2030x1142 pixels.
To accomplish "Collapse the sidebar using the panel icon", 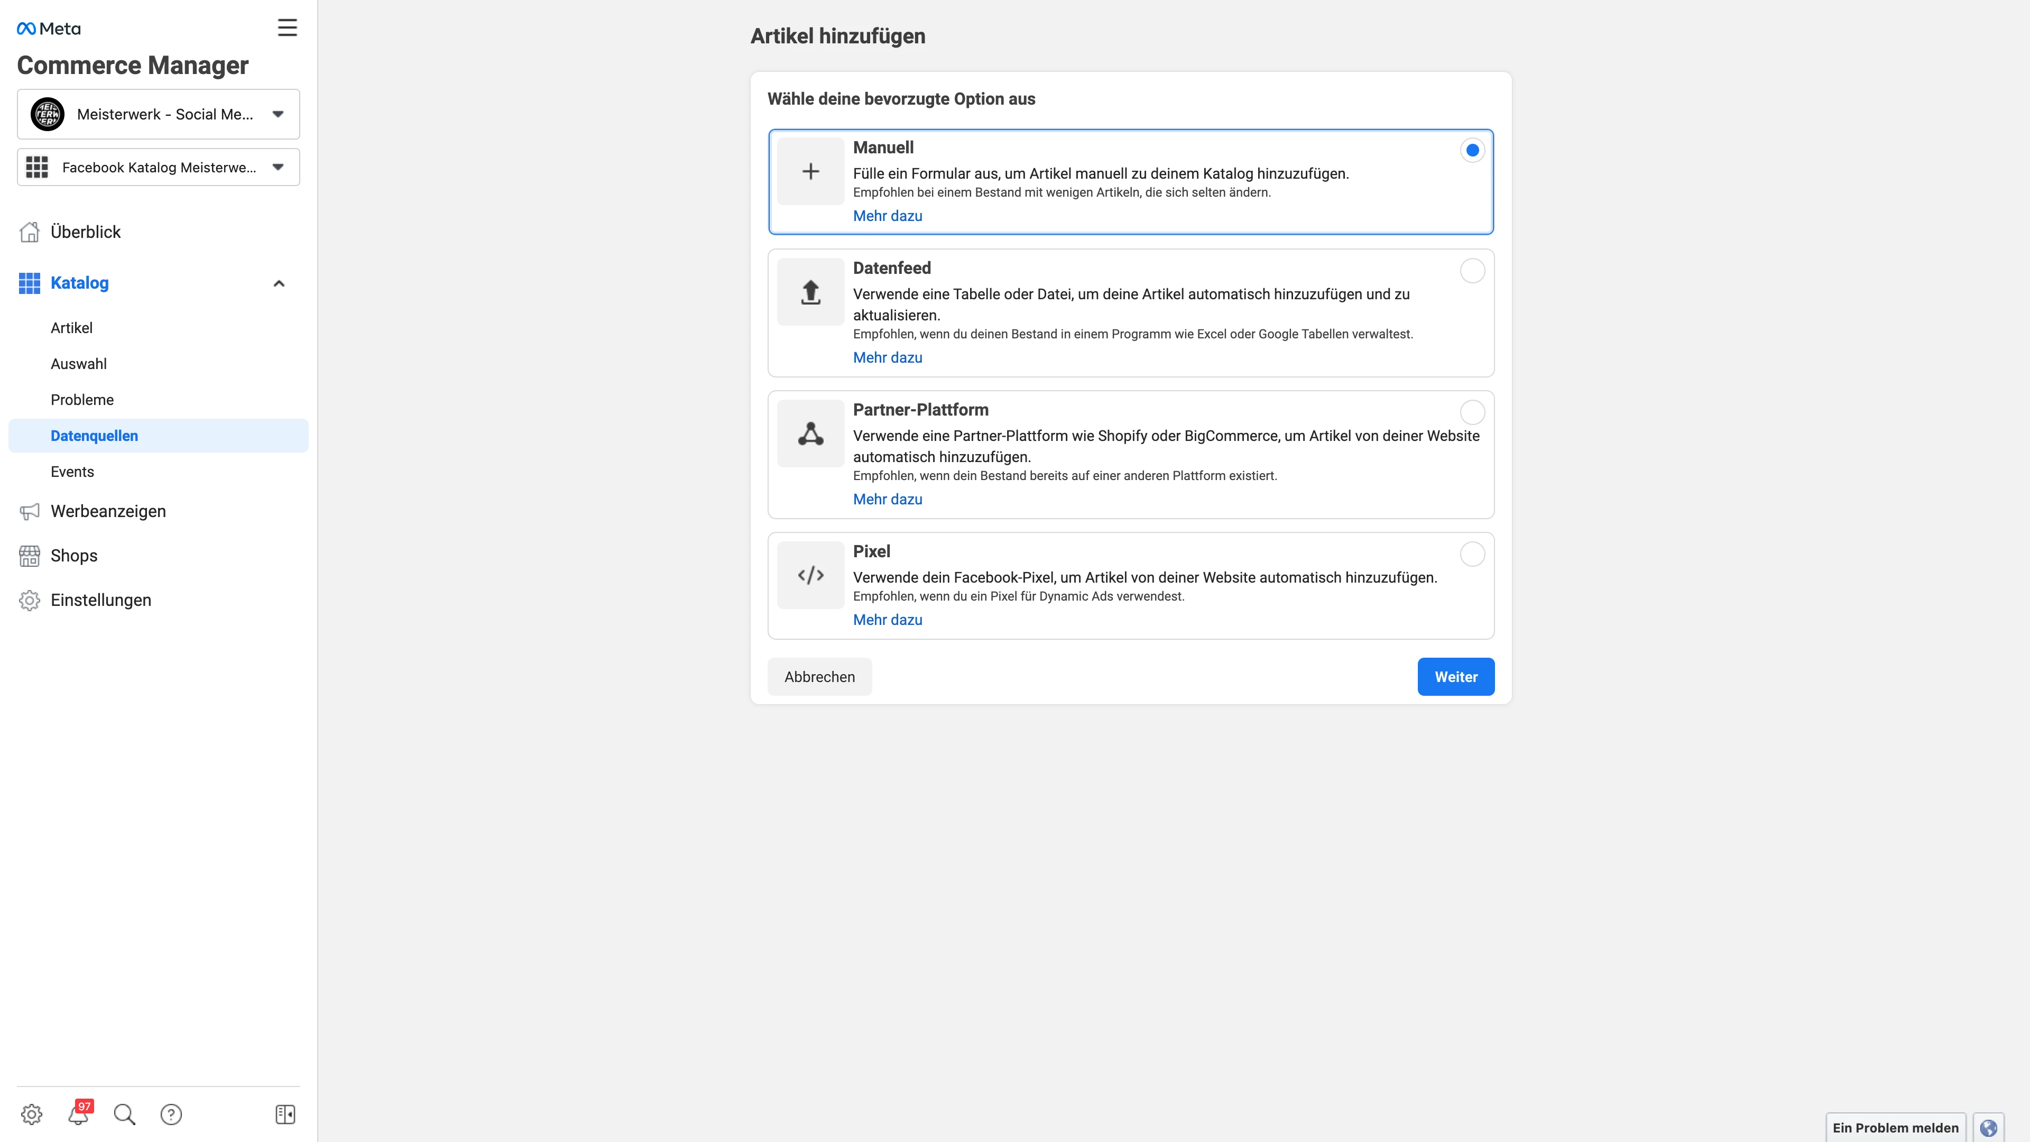I will tap(284, 1115).
